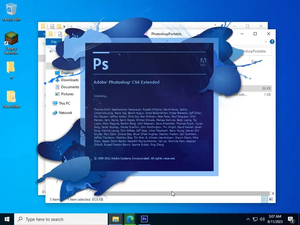Open the File tab in PhotoshopPortable window

point(54,42)
